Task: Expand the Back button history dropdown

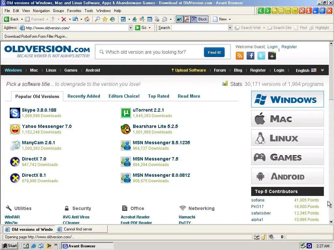Action: coord(22,19)
